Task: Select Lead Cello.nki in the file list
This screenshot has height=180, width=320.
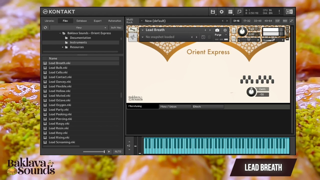Action: pyautogui.click(x=58, y=72)
